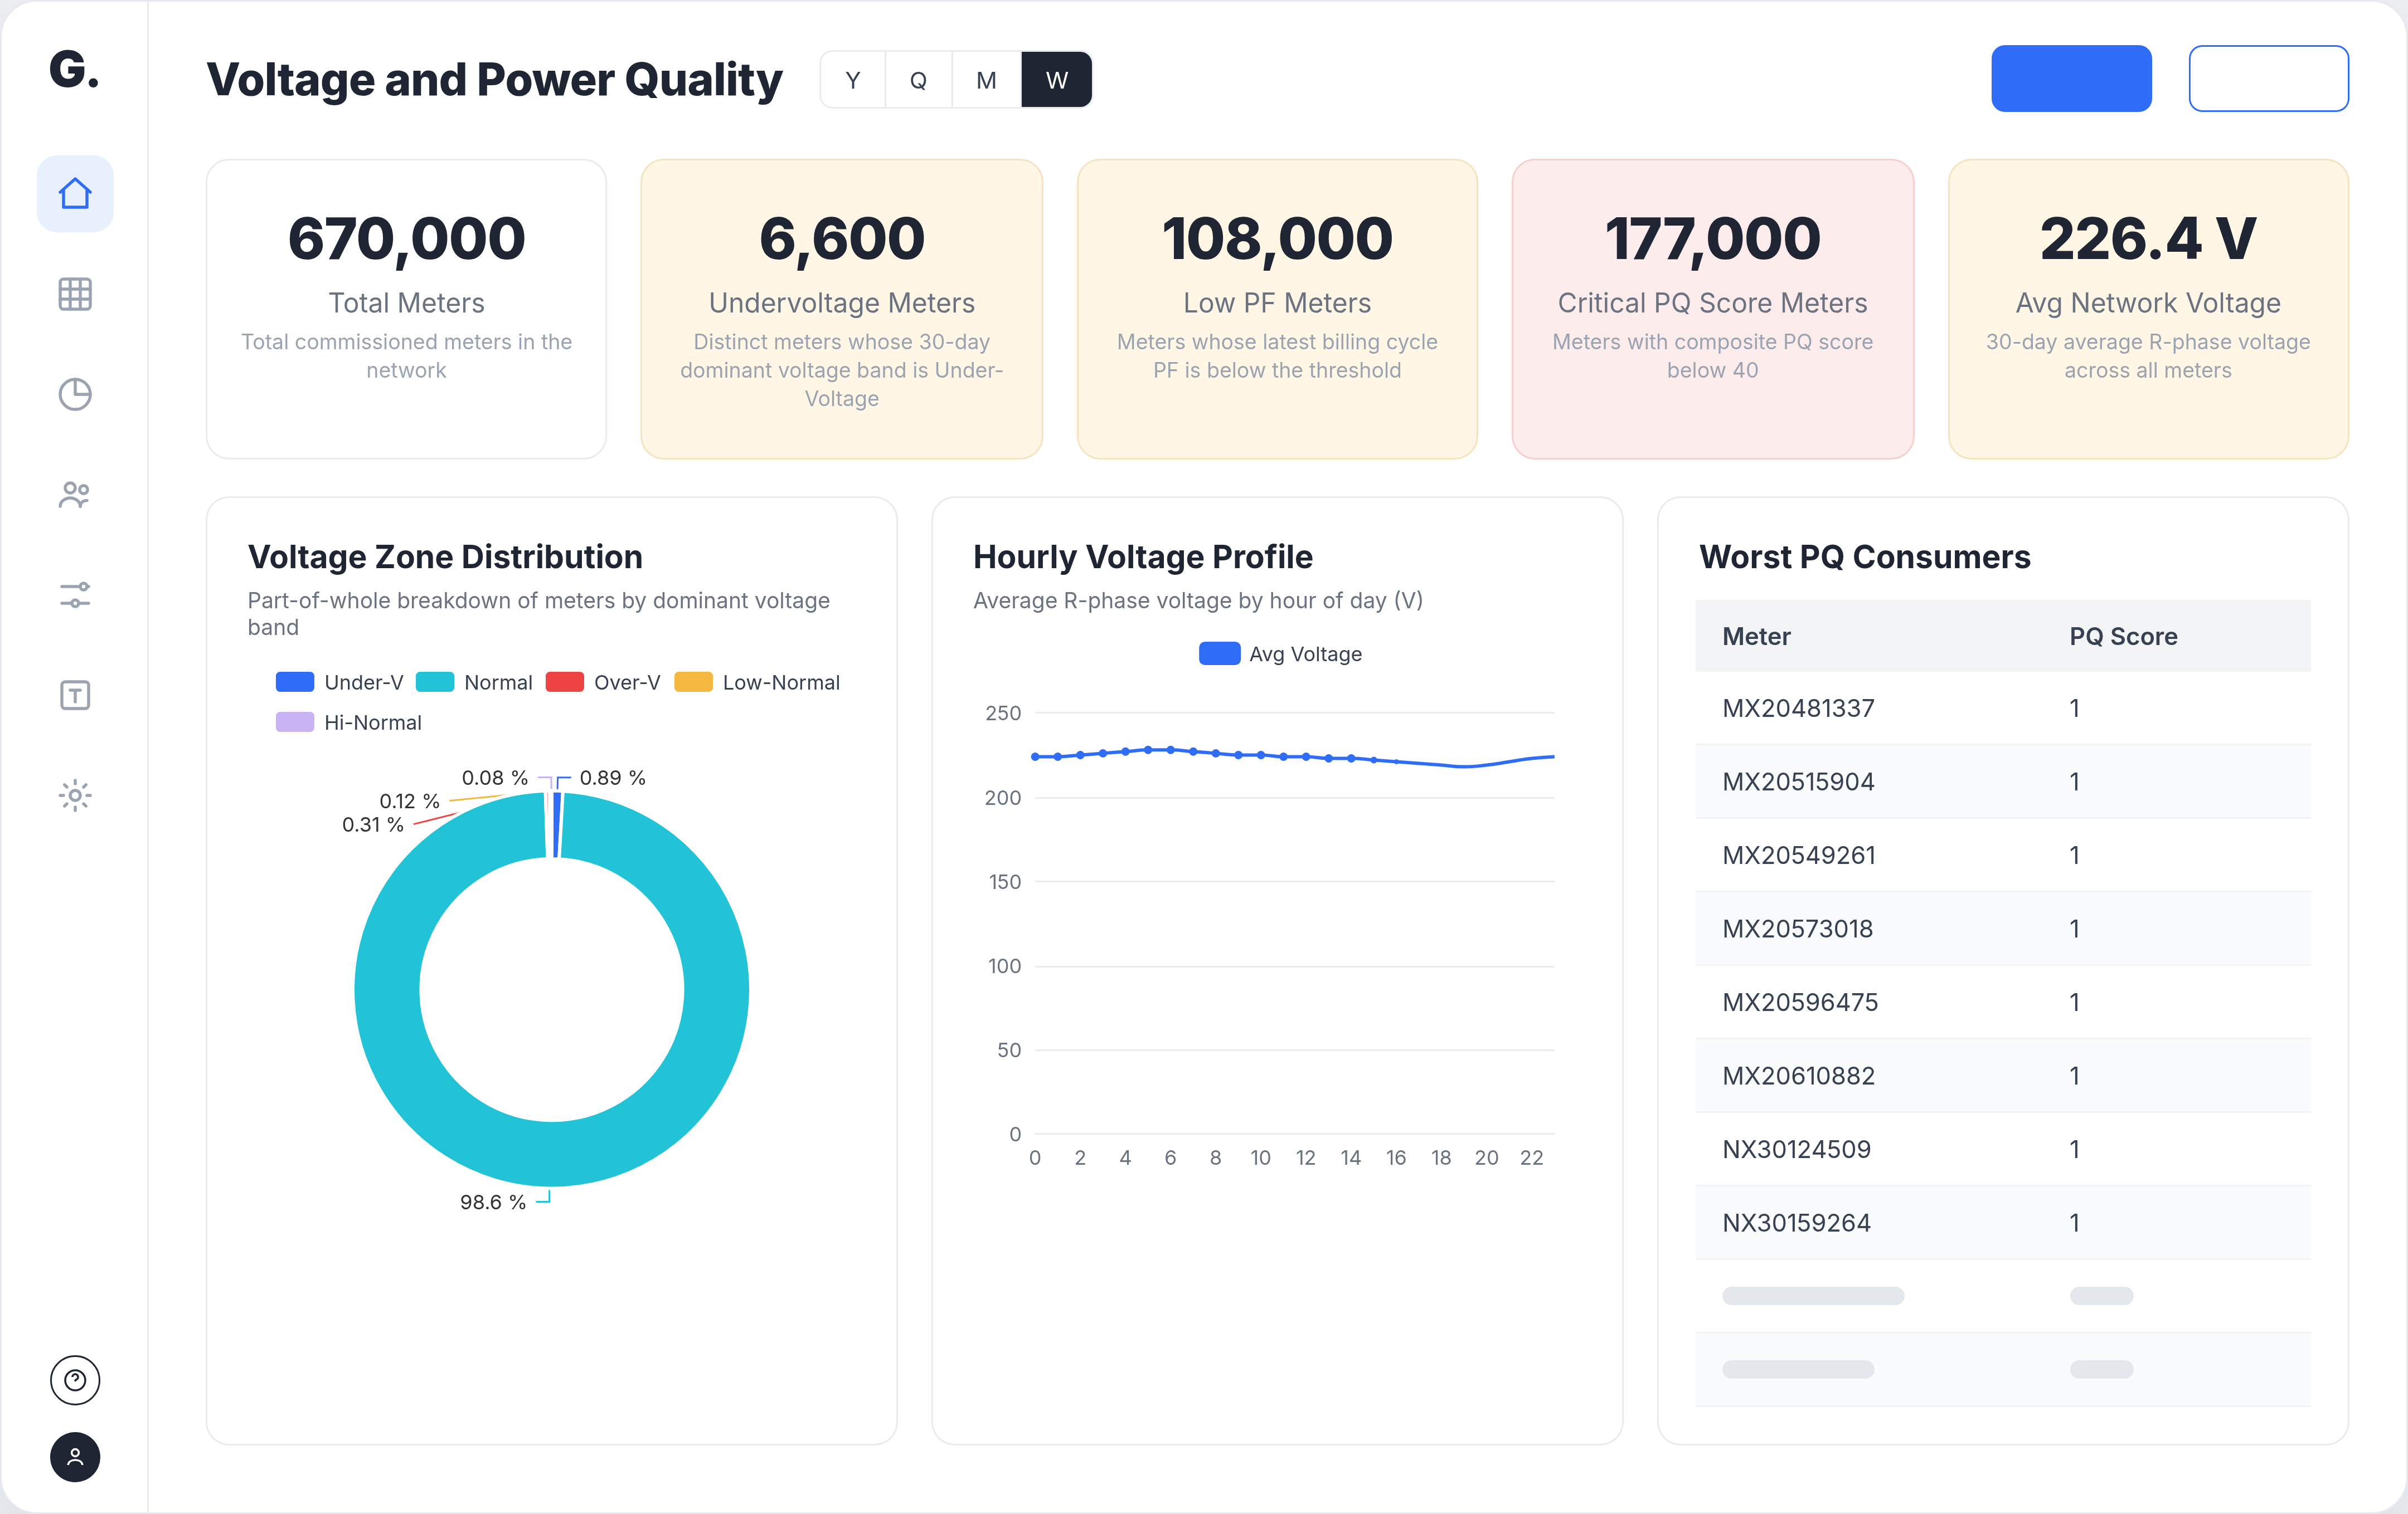Toggle the Low-Normal legend swatch
Viewport: 2408px width, 1514px height.
tap(694, 682)
